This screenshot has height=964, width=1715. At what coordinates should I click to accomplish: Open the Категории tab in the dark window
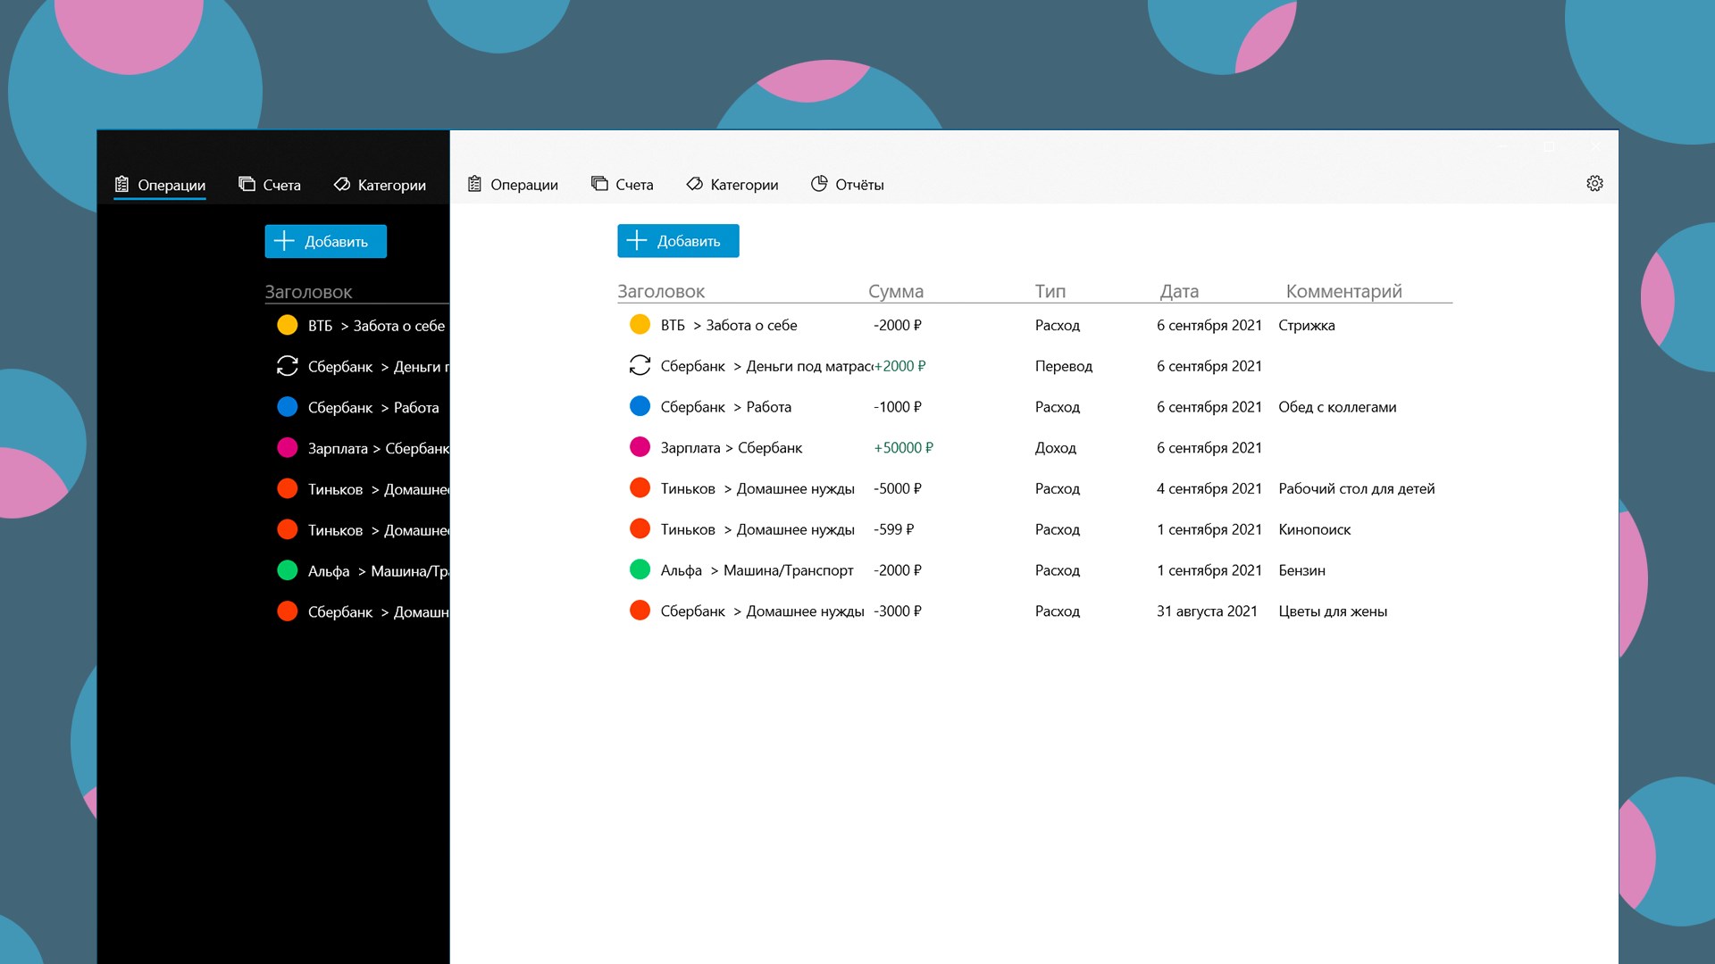coord(380,185)
